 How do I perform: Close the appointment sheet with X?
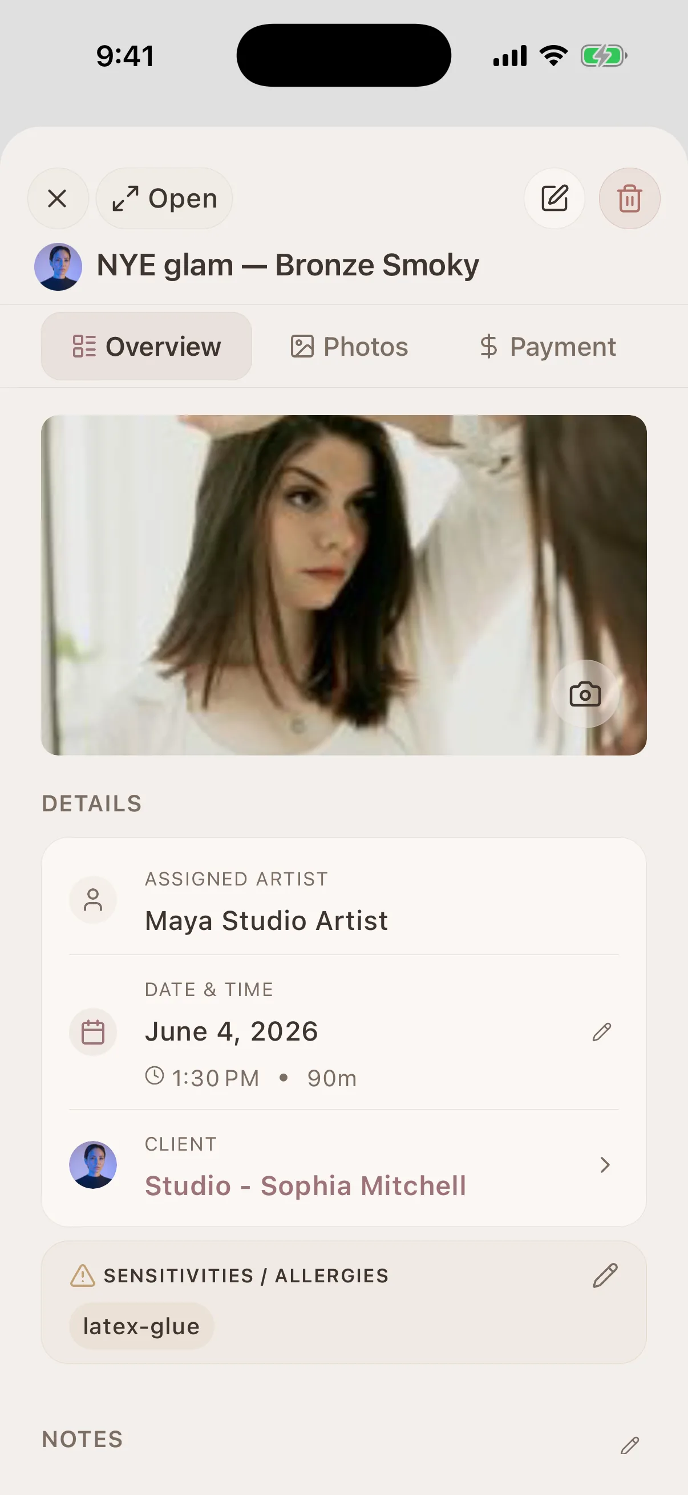[x=58, y=198]
